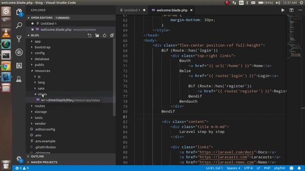Open the Explorer view in activity bar

click(x=19, y=12)
